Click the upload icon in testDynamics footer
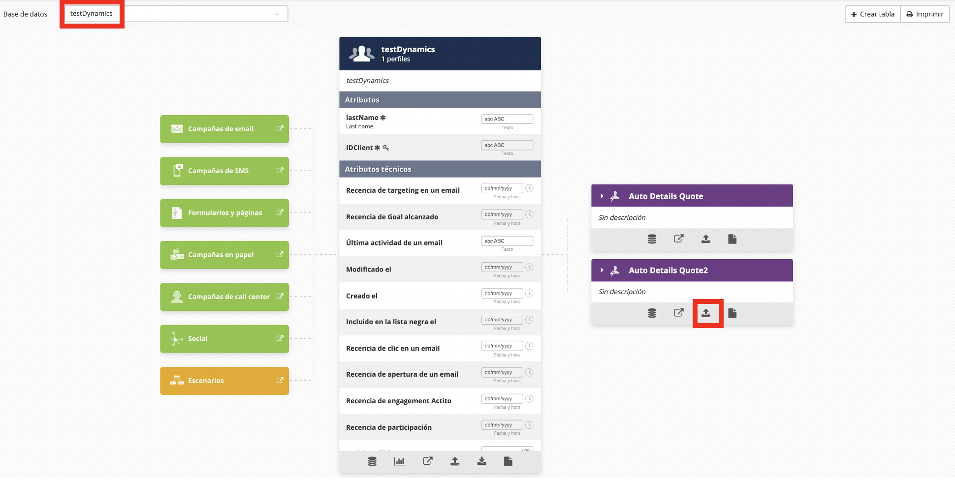 pyautogui.click(x=455, y=461)
